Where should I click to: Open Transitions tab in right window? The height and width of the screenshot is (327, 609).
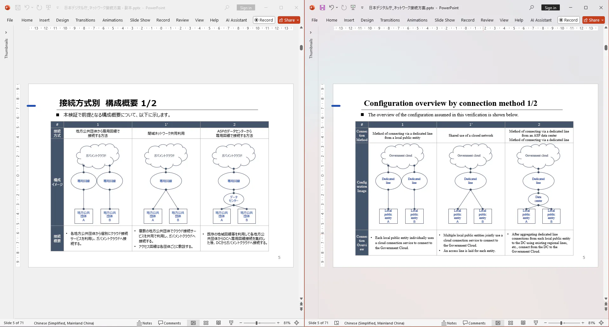[x=390, y=20]
